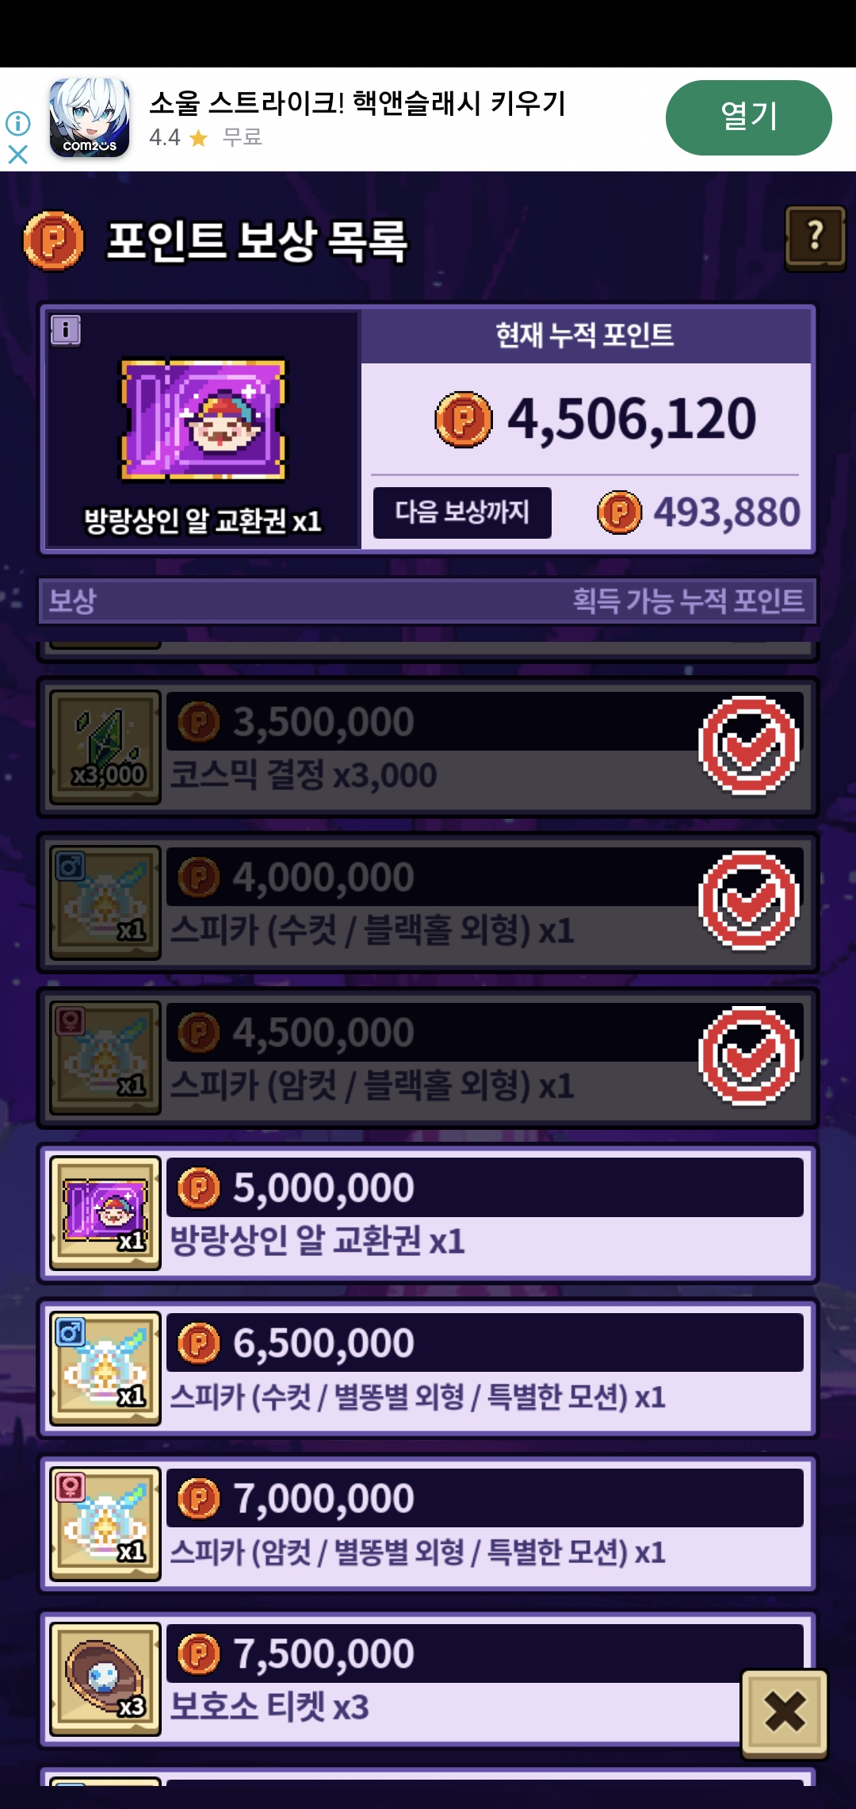Click the claimed checkmark on 3,500,000 reward
856x1809 pixels.
coord(749,746)
